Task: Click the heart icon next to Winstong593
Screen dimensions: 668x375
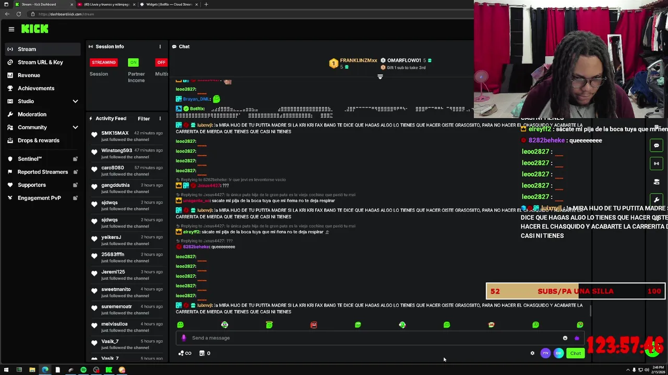Action: (x=94, y=153)
